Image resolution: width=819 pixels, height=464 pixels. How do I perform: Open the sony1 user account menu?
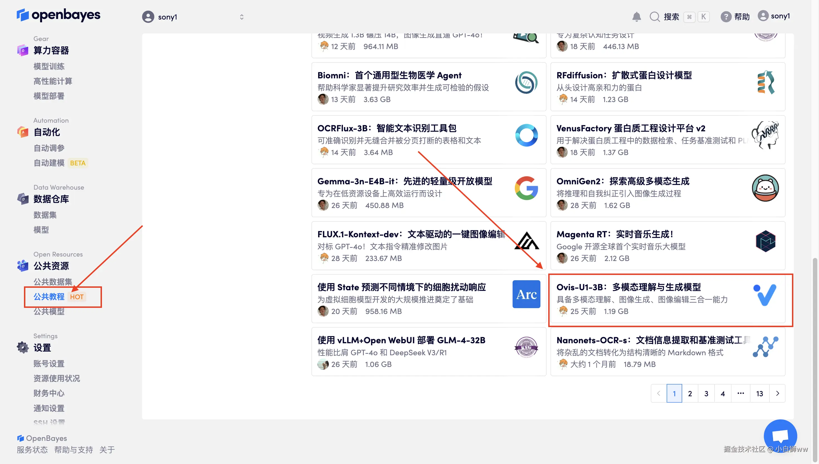[x=774, y=16]
